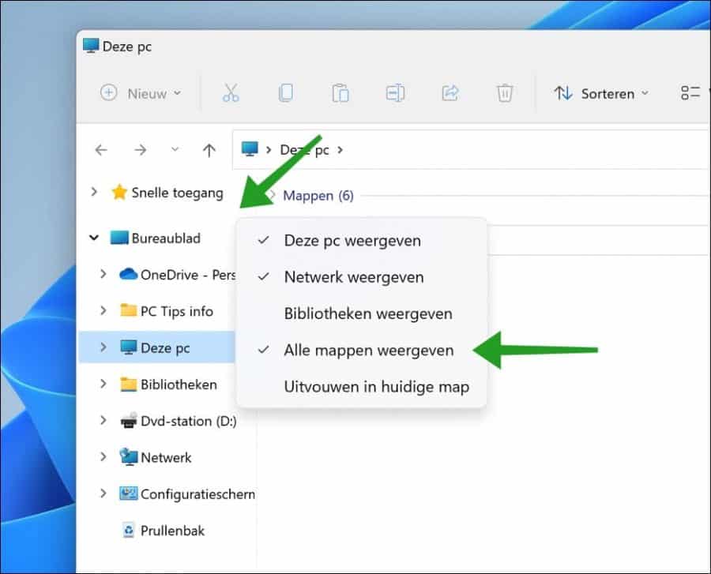The height and width of the screenshot is (574, 711).
Task: Toggle Netwerk weergeven off
Action: [x=353, y=277]
